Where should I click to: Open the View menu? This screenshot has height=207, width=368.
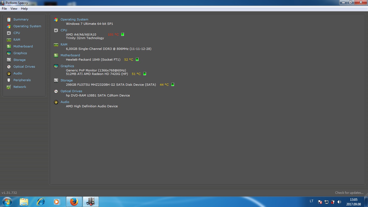[14, 9]
